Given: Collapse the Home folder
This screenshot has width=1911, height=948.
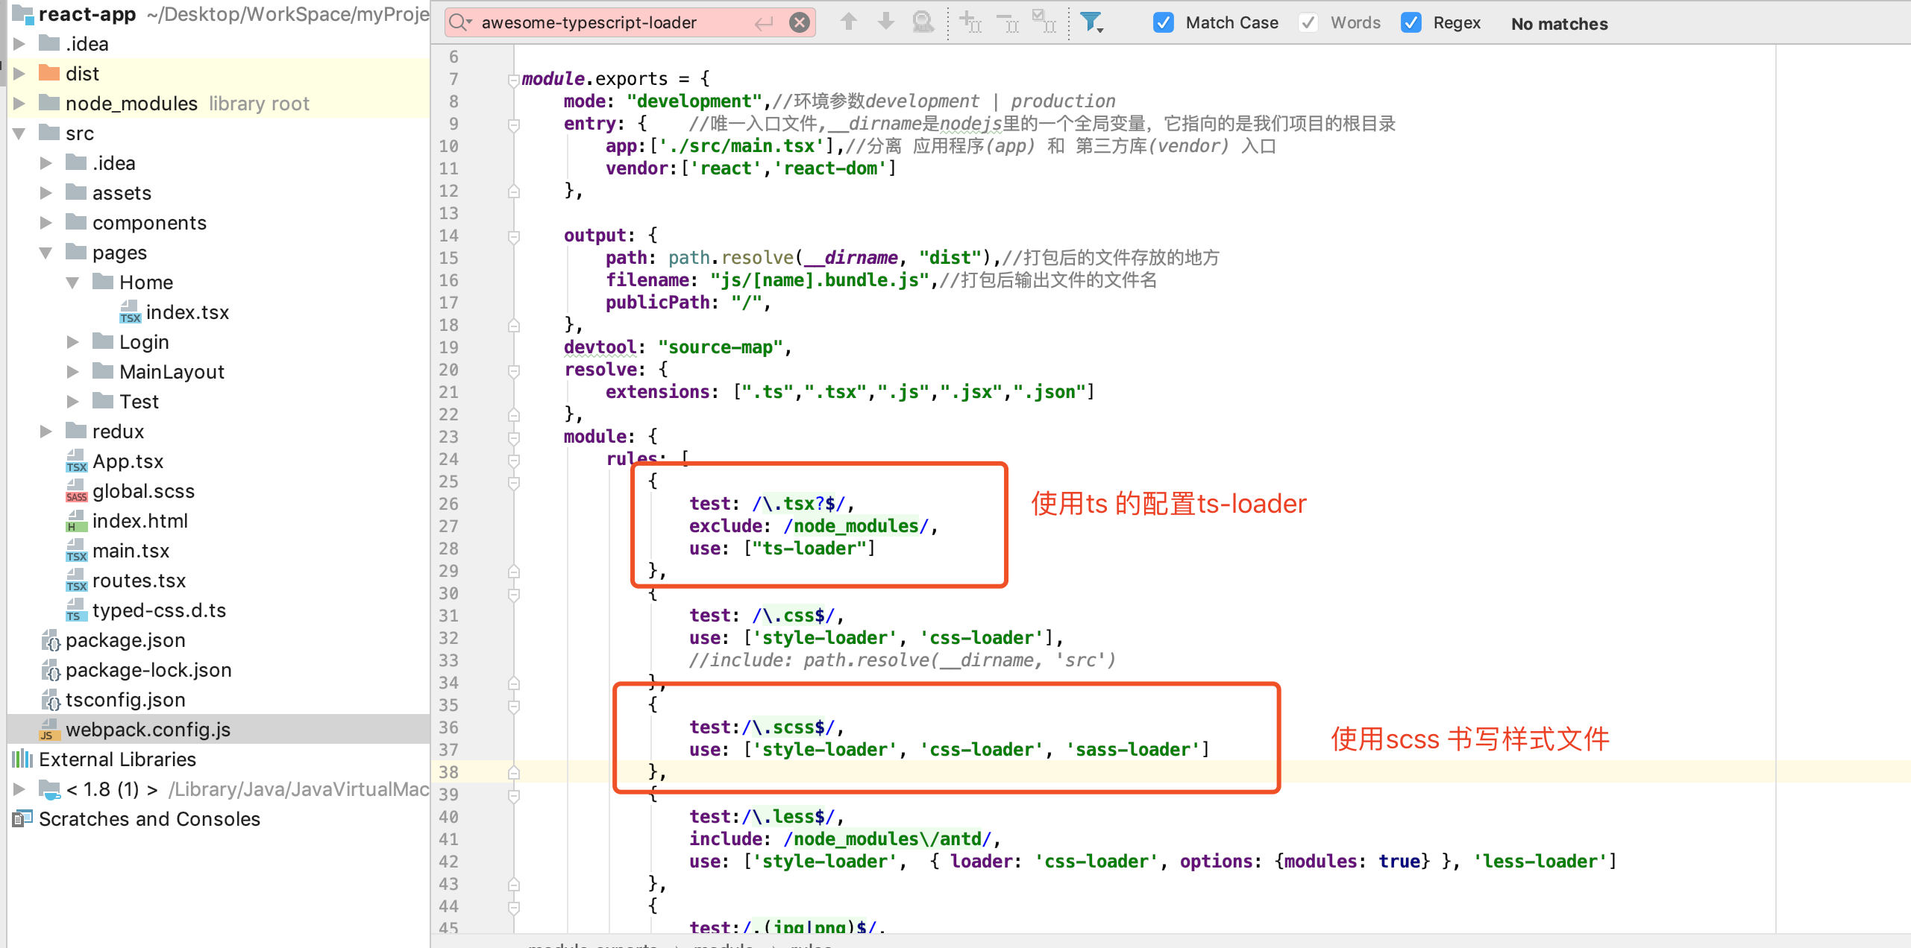Looking at the screenshot, I should tap(73, 282).
